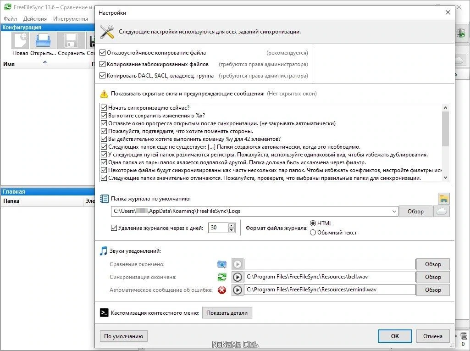This screenshot has width=470, height=351.
Task: Click the cloud storage icon beside Обзор
Action: pyautogui.click(x=442, y=211)
